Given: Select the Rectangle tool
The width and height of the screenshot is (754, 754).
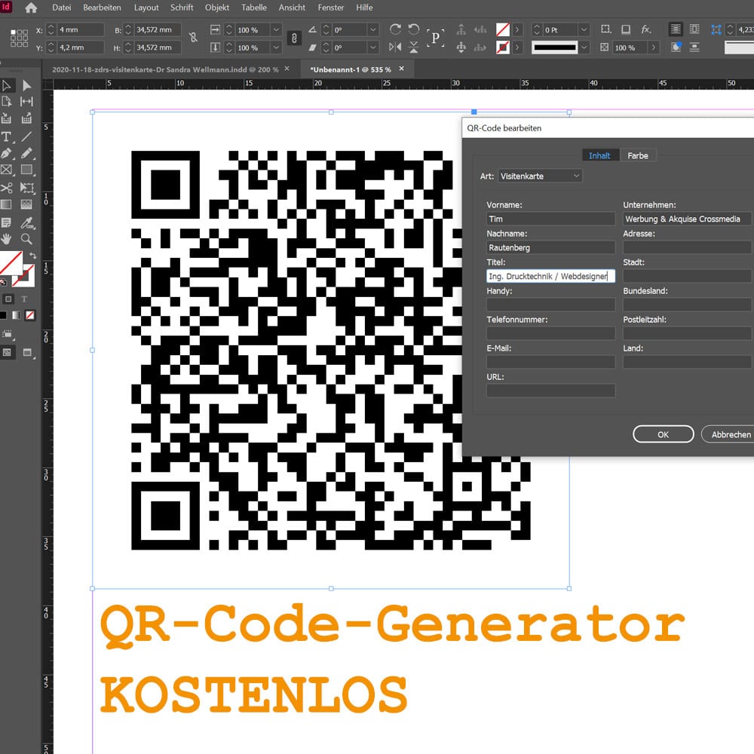Looking at the screenshot, I should pos(26,170).
